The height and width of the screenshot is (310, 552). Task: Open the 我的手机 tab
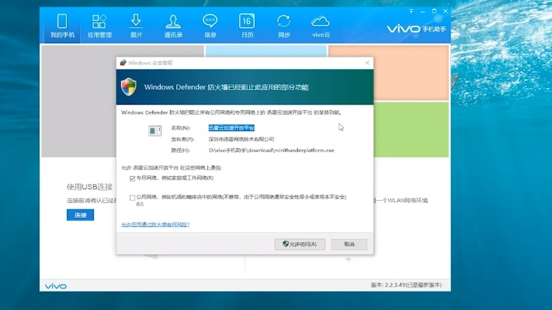pos(62,26)
